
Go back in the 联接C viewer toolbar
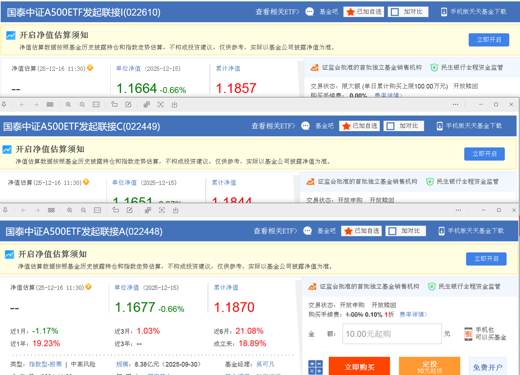click(22, 104)
